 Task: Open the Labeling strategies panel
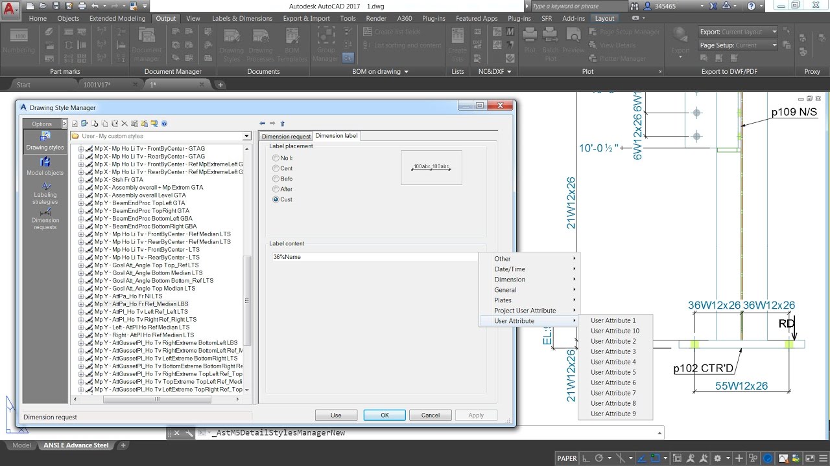44,193
